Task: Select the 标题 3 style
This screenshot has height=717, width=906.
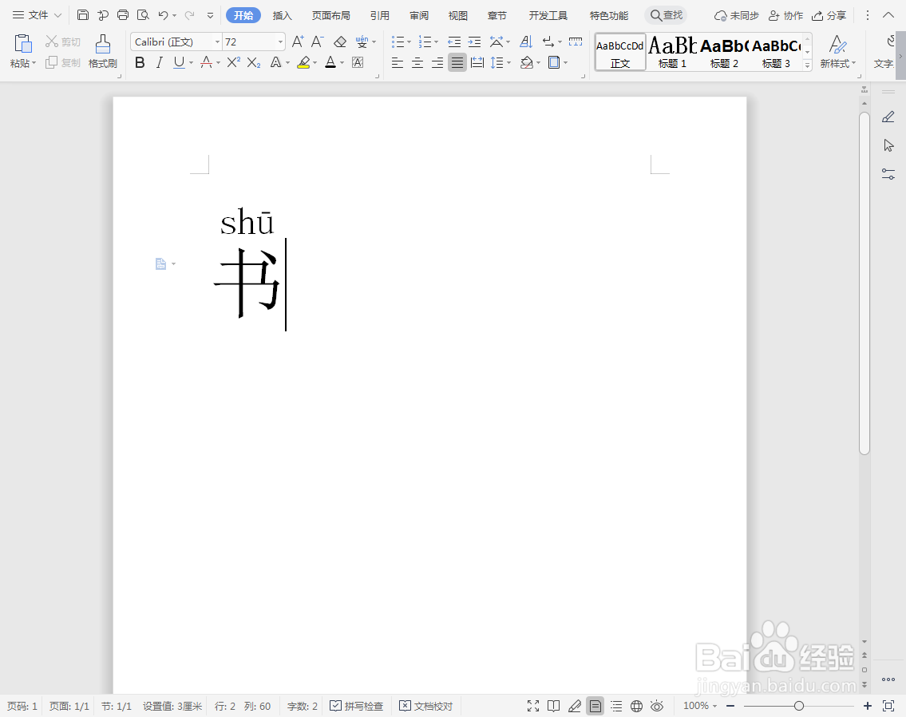Action: (776, 52)
